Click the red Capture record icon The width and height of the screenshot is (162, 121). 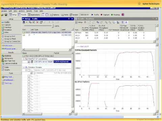pyautogui.click(x=102, y=15)
